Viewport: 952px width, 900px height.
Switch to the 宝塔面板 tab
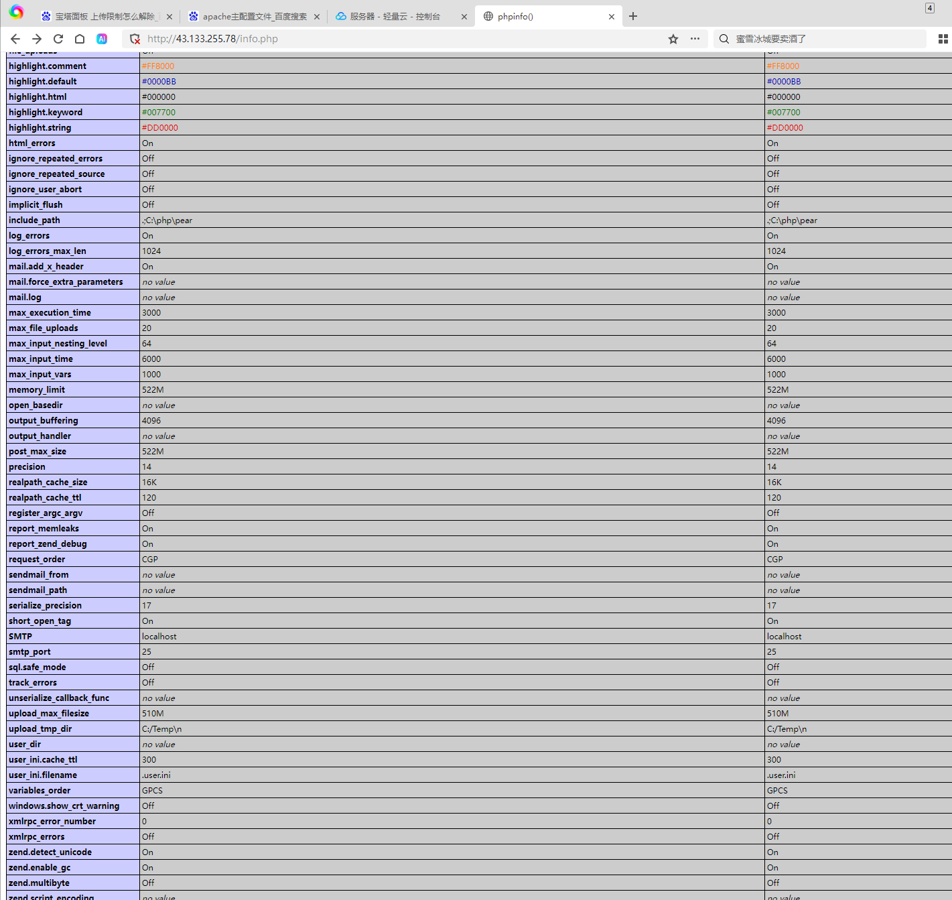click(x=100, y=16)
